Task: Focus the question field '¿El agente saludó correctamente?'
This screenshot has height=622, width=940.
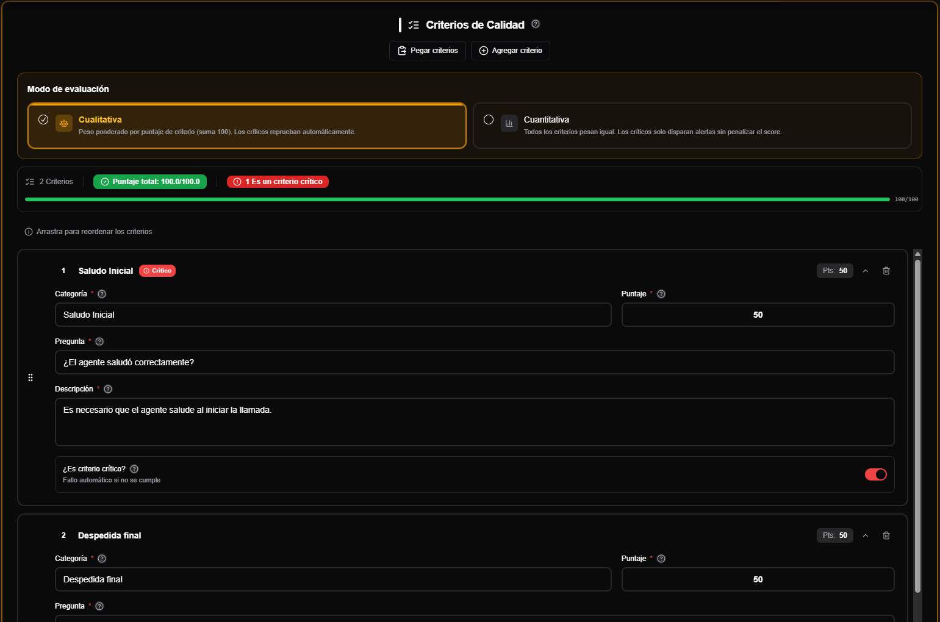Action: 475,362
